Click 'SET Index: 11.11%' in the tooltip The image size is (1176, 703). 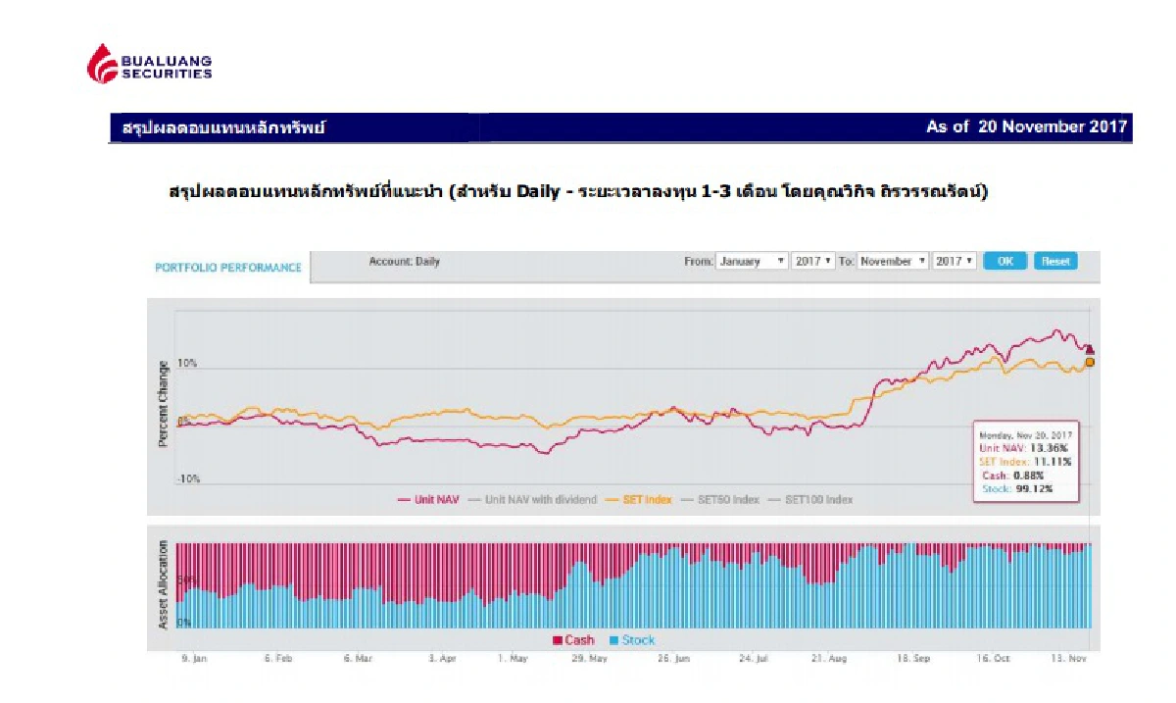1025,461
